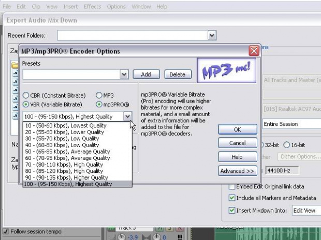Toggle Include all Markers and Metadata checkbox

click(232, 198)
